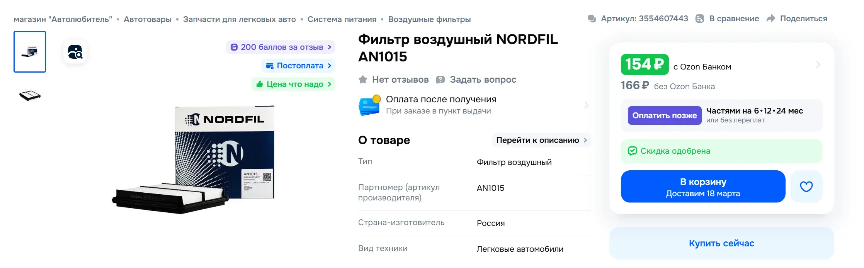
Task: Expand 200 баллов за отзыв chevron
Action: click(x=330, y=47)
